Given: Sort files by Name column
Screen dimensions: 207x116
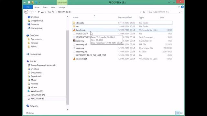Looking at the screenshot, I should (x=75, y=17).
